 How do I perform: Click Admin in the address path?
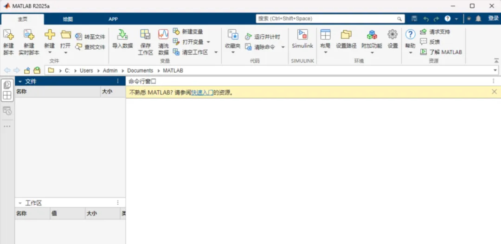pyautogui.click(x=110, y=70)
